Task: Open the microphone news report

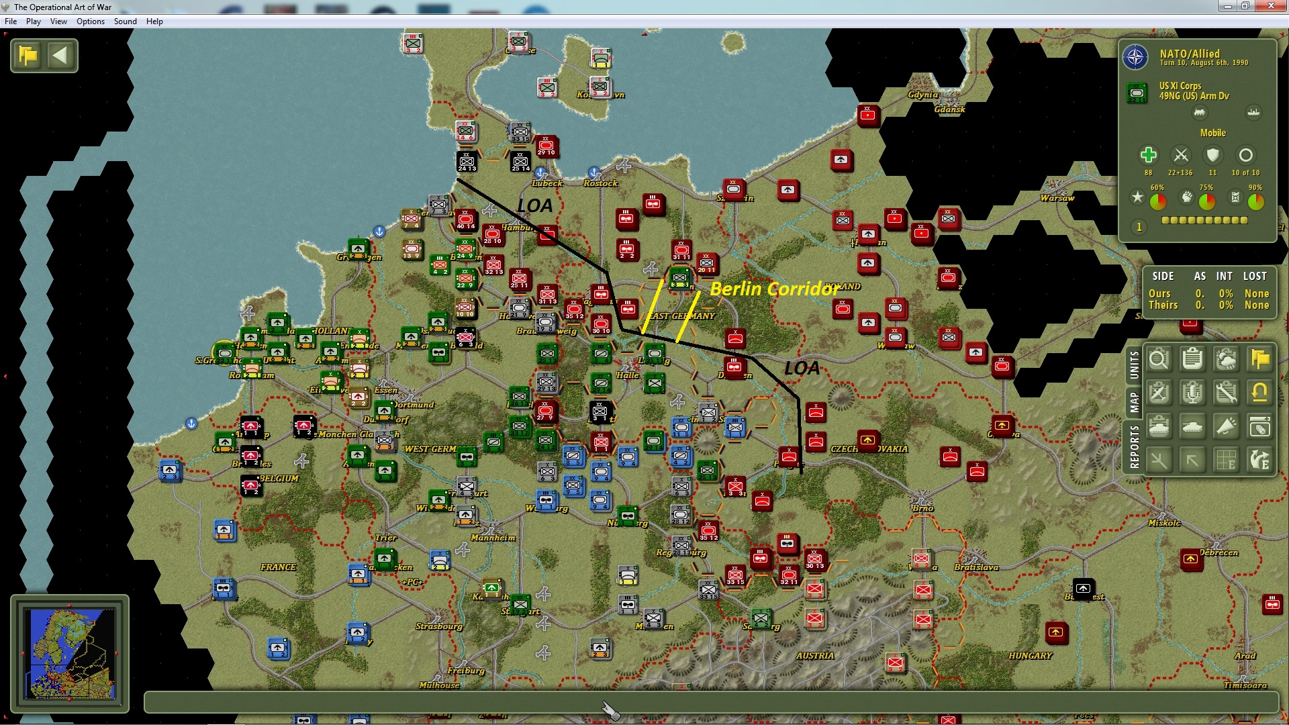Action: [x=1192, y=393]
